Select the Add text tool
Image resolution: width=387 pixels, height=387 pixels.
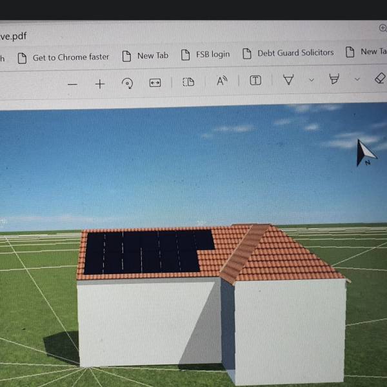pyautogui.click(x=255, y=81)
